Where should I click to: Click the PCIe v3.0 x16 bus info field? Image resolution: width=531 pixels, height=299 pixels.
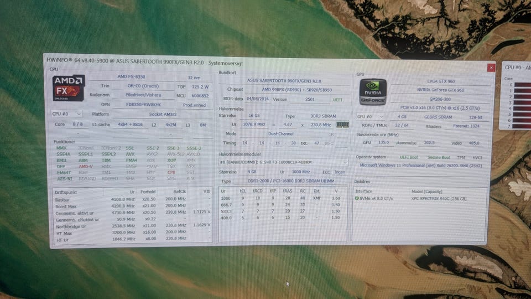(440, 108)
